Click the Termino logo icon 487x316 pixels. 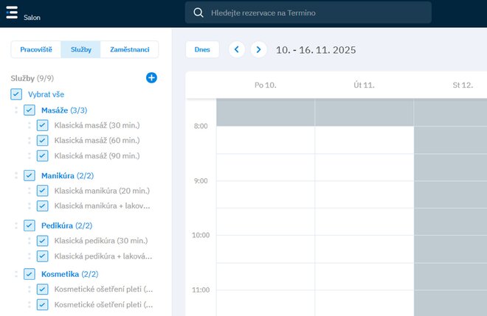(11, 11)
